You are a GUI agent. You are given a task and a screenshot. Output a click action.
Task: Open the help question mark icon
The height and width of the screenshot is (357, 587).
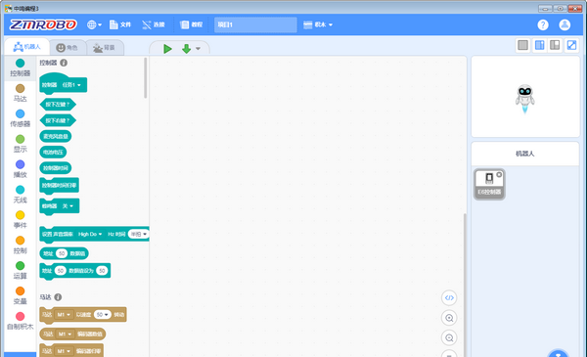pyautogui.click(x=543, y=24)
